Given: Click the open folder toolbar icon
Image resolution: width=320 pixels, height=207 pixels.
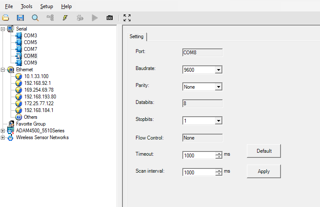Looking at the screenshot, I should pos(6,18).
